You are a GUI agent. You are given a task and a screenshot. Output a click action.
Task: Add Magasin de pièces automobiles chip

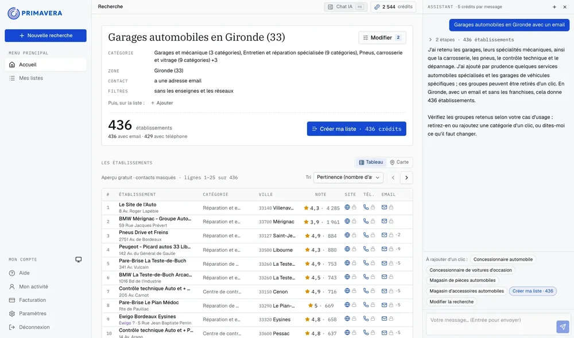[x=462, y=280]
